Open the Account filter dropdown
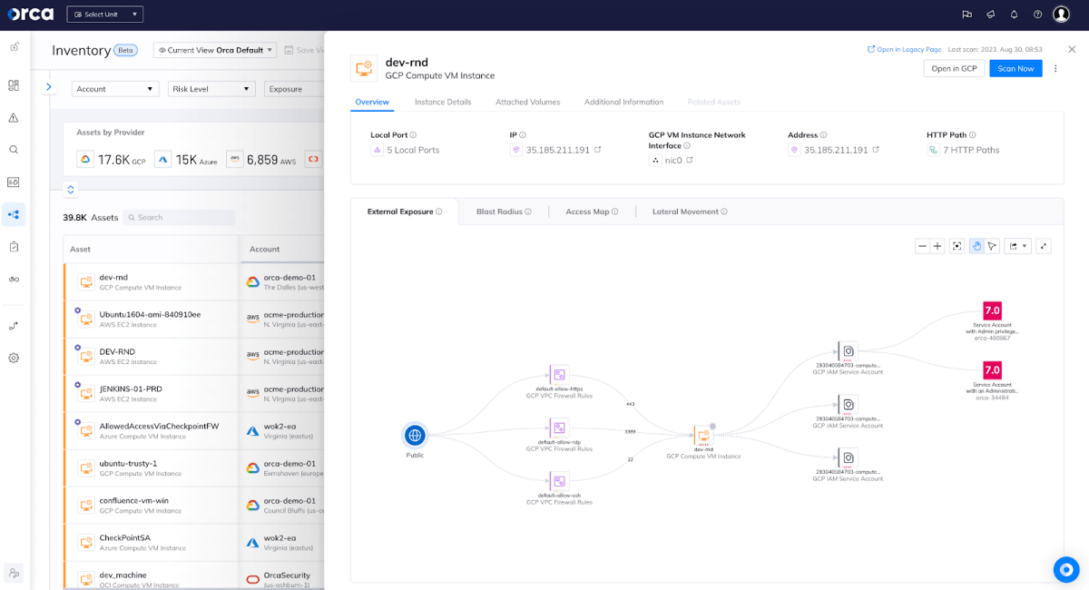The height and width of the screenshot is (590, 1089). pos(115,89)
